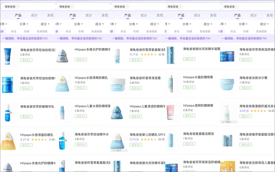Open the 海龟爸爸氨基酸奶盖洗发 pump bottle image

[227, 113]
